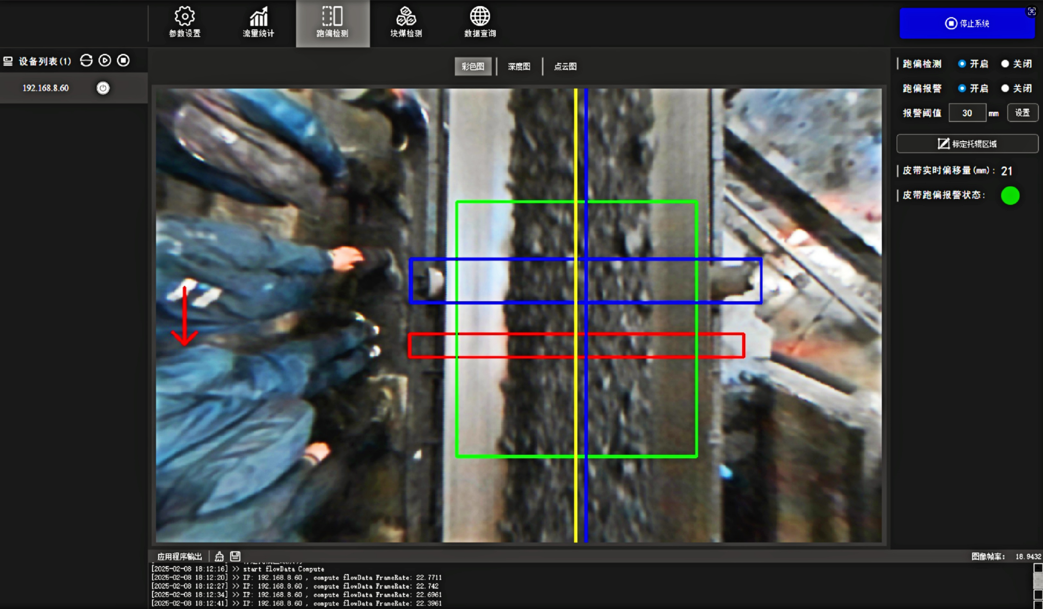Set 跑偏报警 to 关闭

tap(1005, 89)
